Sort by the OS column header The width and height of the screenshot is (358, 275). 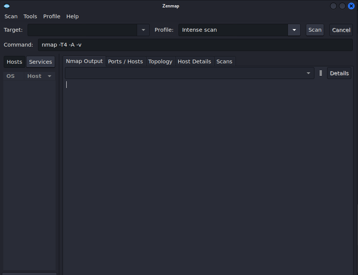click(x=13, y=76)
